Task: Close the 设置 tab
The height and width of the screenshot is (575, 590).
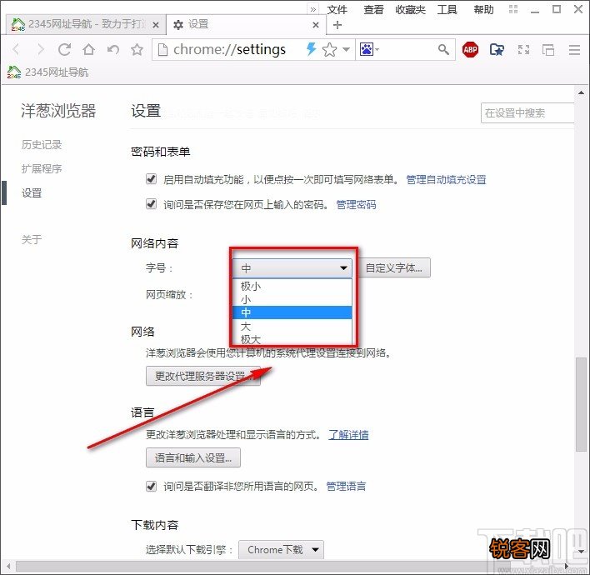Action: click(316, 25)
